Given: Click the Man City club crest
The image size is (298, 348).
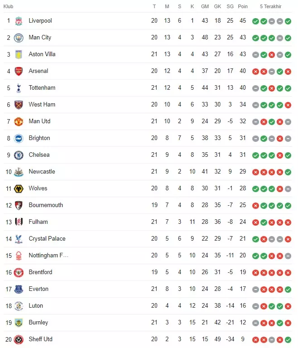Looking at the screenshot, I should pyautogui.click(x=19, y=38).
